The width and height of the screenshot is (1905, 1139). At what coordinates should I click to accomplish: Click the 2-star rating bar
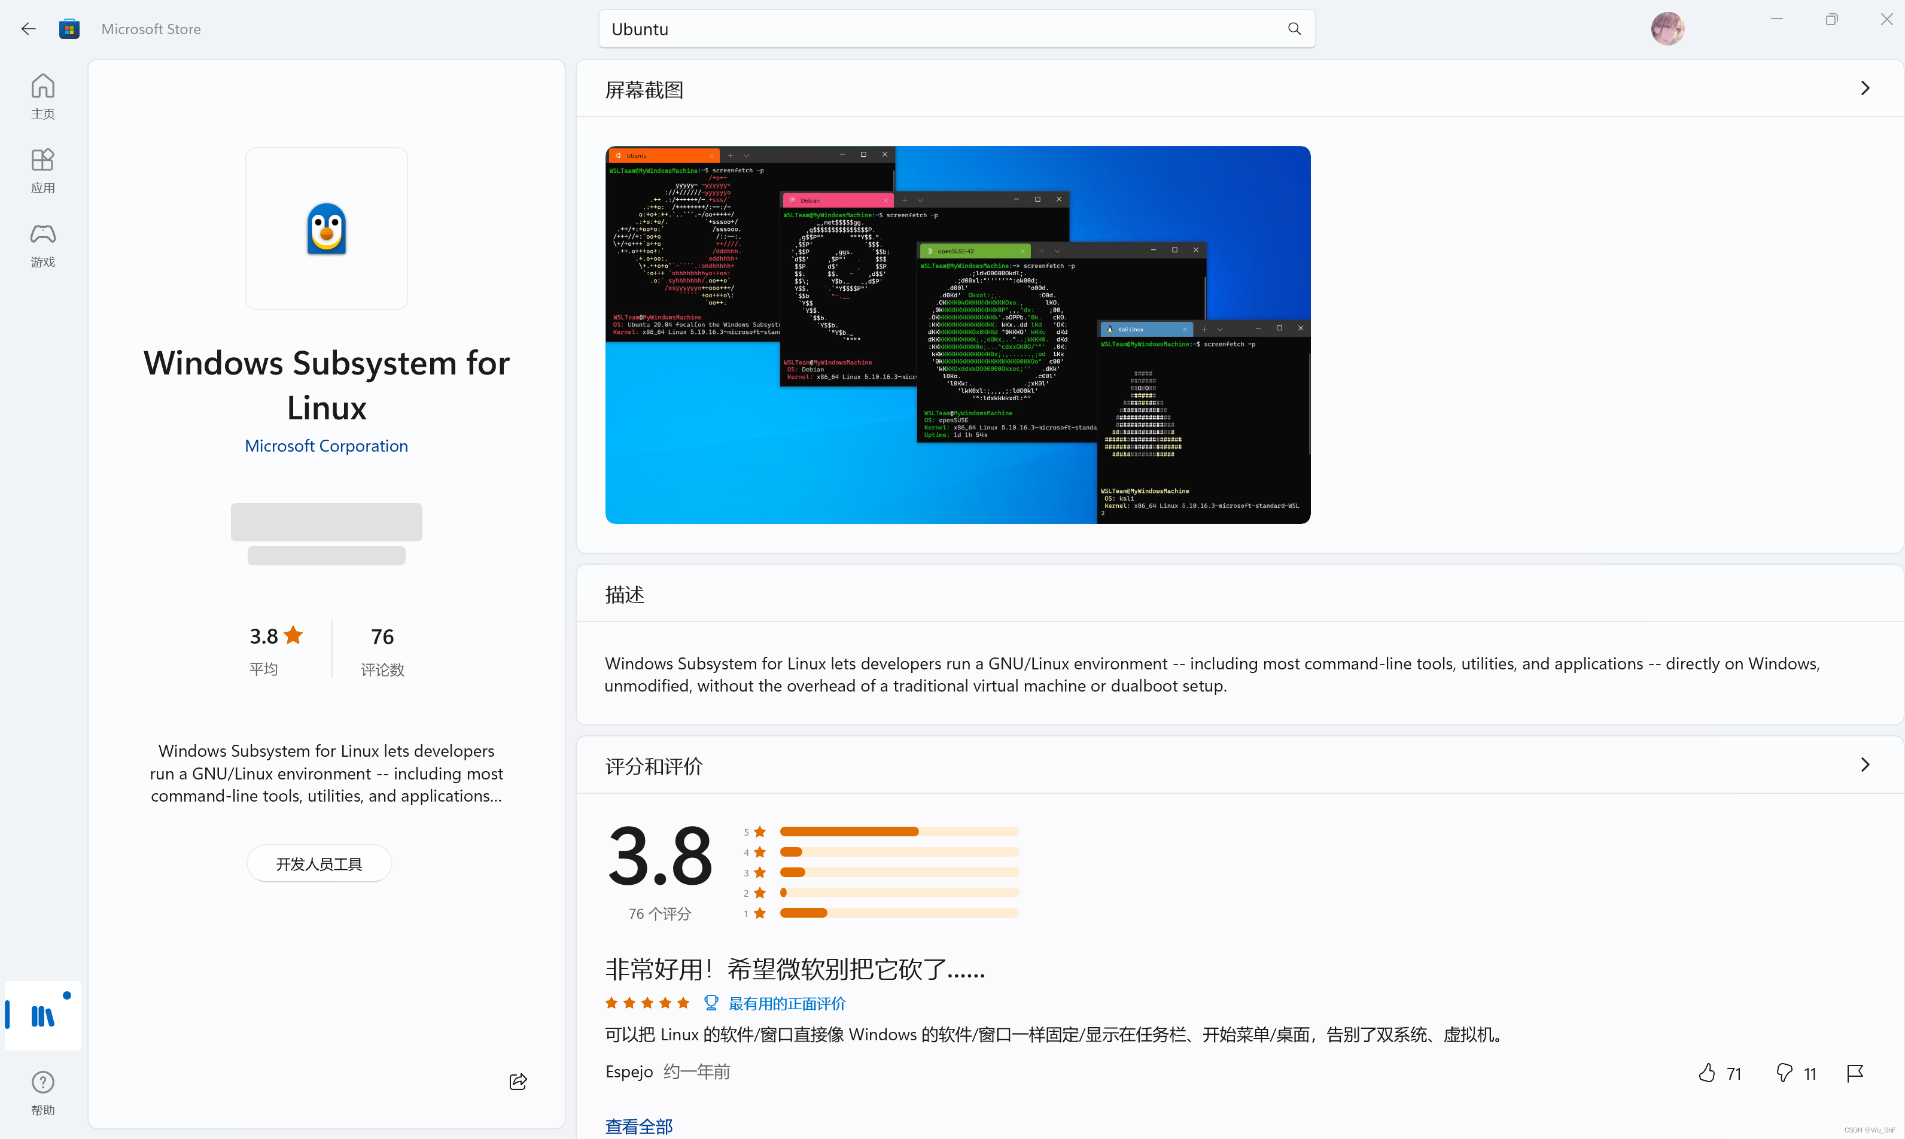tap(899, 893)
